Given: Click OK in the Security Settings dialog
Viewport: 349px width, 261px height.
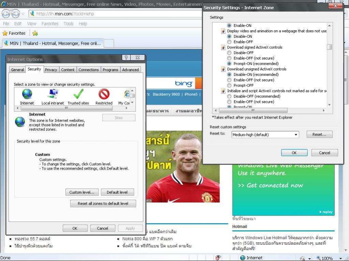Looking at the screenshot, I should pos(294,153).
